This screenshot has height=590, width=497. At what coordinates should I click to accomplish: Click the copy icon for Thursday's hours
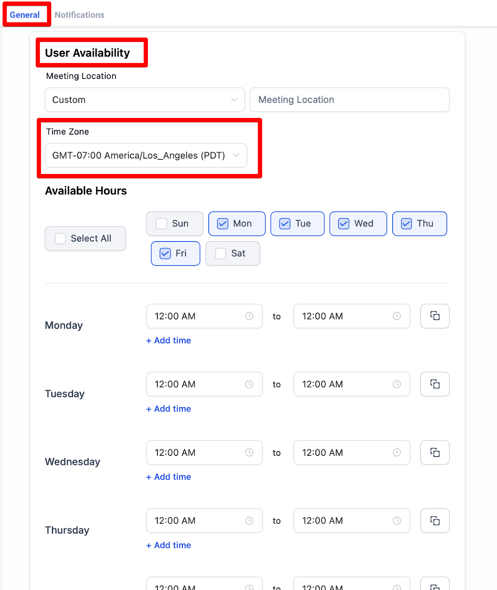click(x=435, y=521)
